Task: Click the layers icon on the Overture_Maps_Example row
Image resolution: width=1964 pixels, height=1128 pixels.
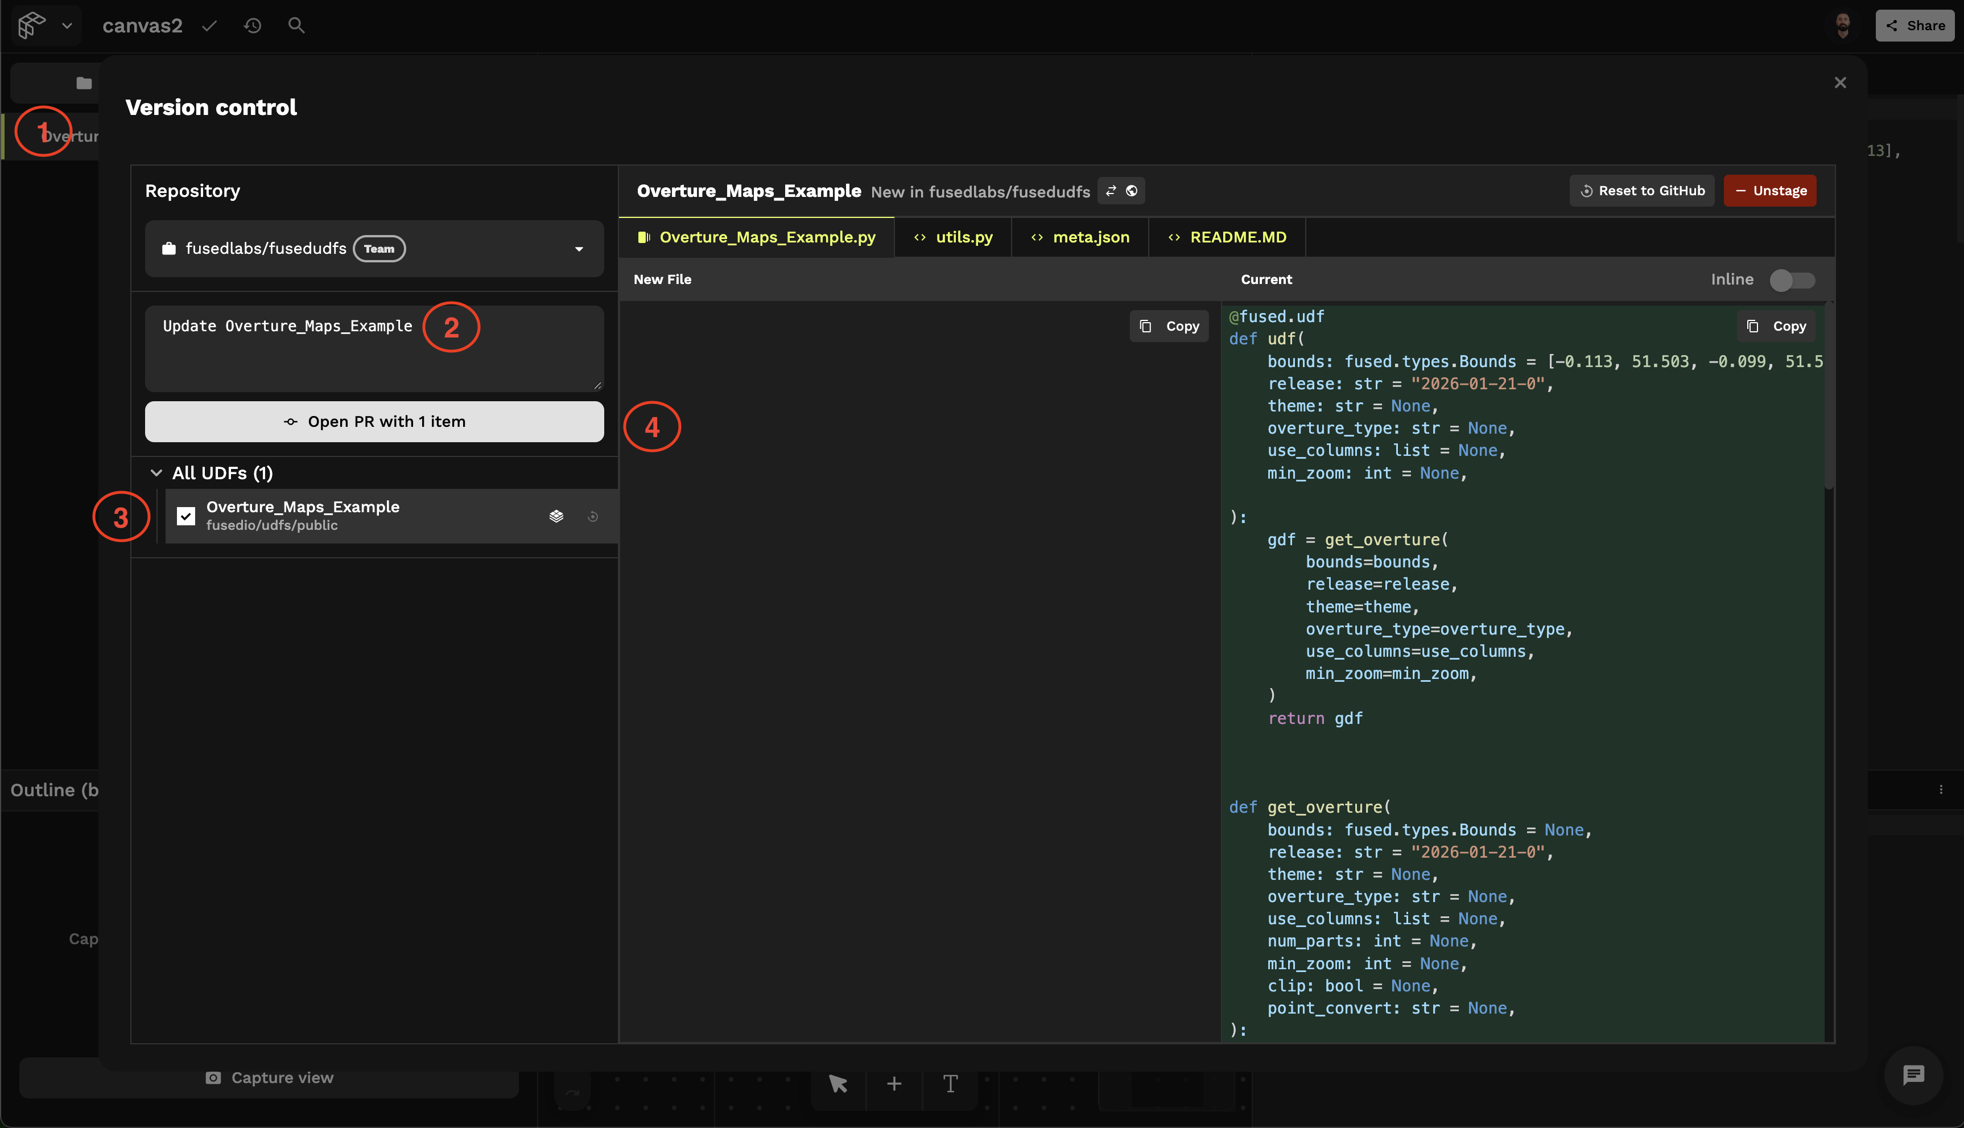Action: [556, 516]
